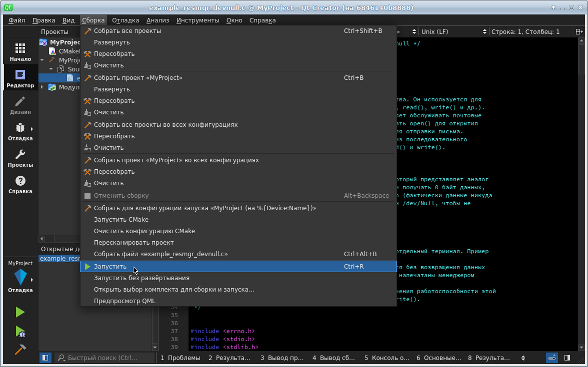Click Строка/Столбец position indicator
Image resolution: width=588 pixels, height=367 pixels.
click(x=525, y=31)
